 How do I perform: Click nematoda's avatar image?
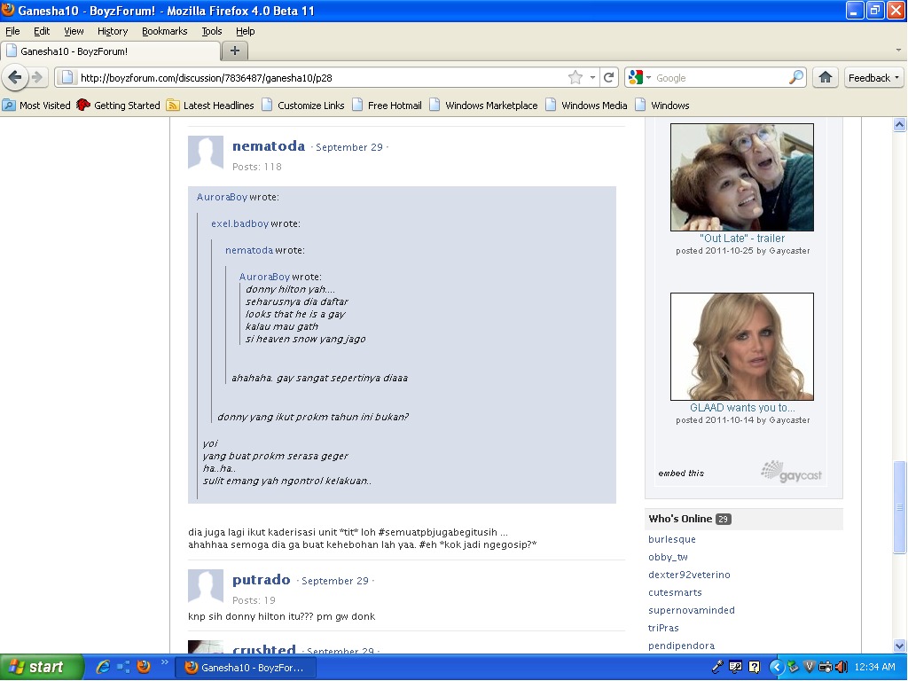point(206,153)
